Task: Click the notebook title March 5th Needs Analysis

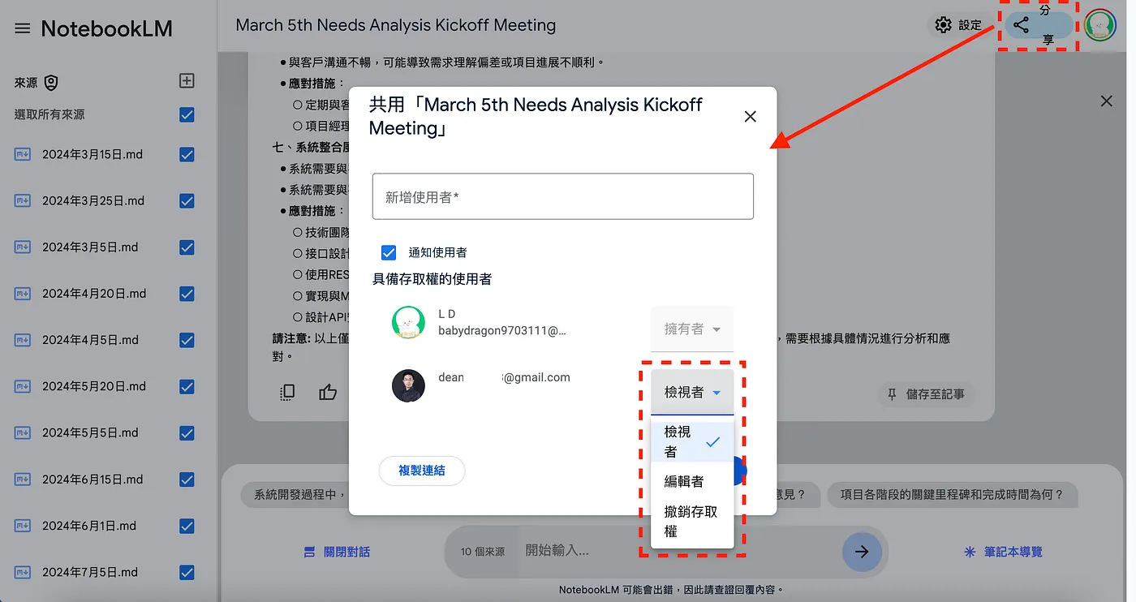Action: 396,25
